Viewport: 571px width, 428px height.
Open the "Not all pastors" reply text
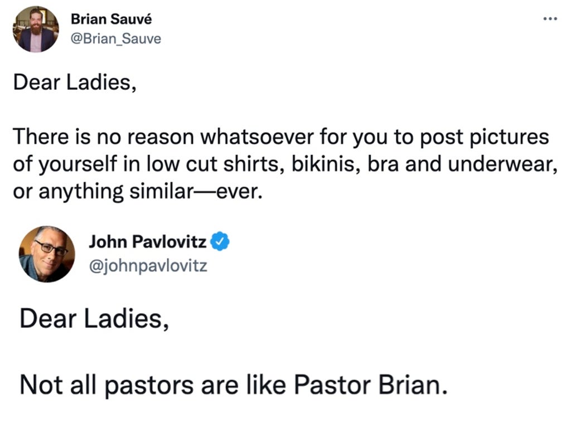point(233,385)
